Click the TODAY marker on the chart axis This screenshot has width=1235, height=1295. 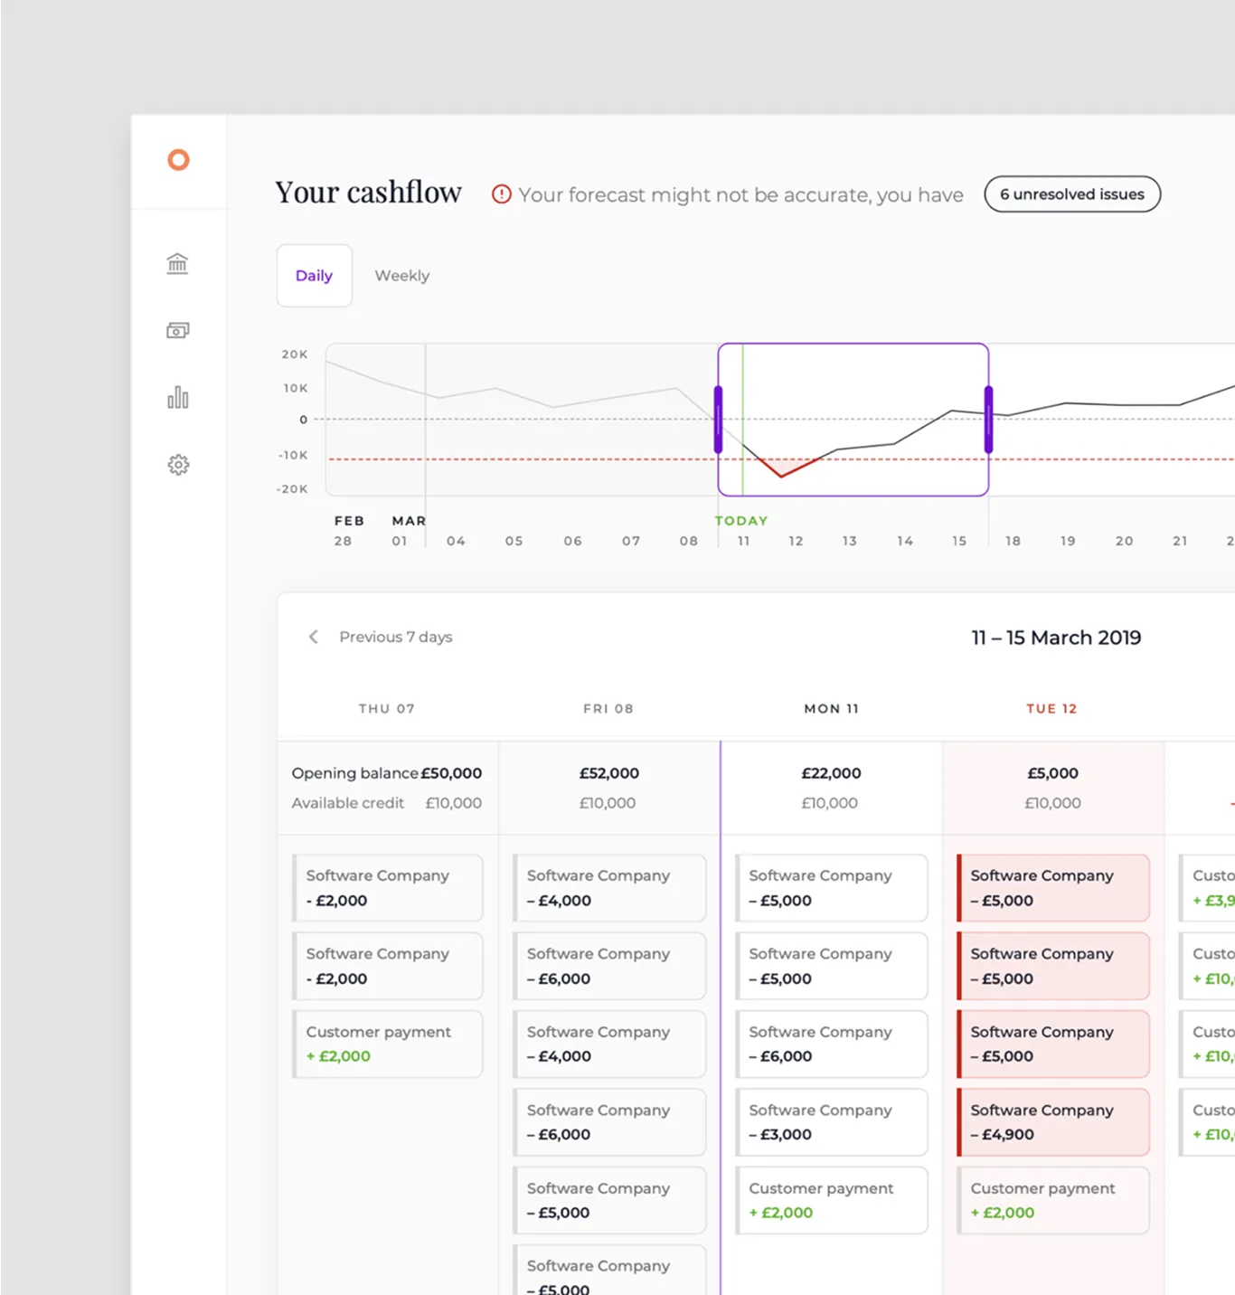(740, 521)
